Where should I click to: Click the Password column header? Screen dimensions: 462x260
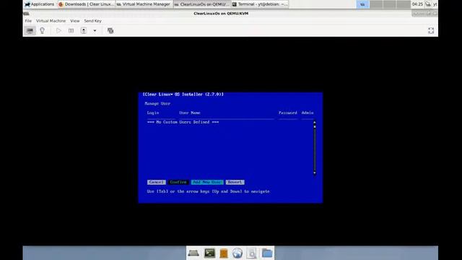tap(287, 113)
